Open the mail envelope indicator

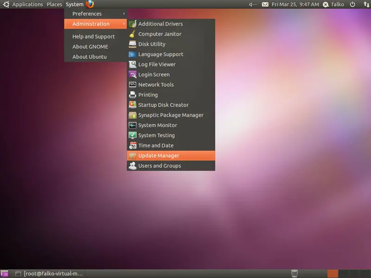click(265, 4)
